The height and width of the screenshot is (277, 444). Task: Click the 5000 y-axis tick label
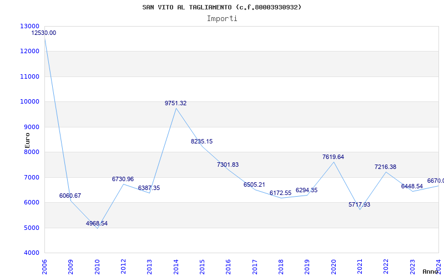point(31,228)
